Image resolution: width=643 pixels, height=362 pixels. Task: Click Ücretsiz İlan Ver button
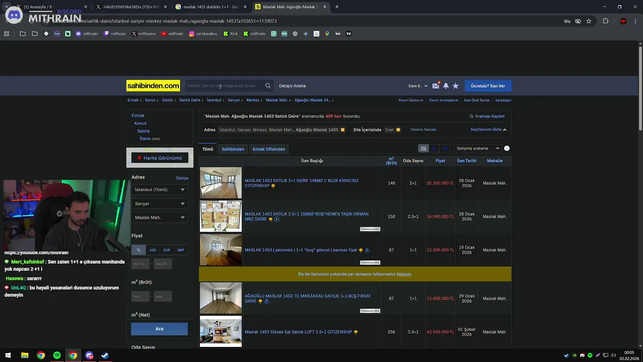pyautogui.click(x=488, y=86)
